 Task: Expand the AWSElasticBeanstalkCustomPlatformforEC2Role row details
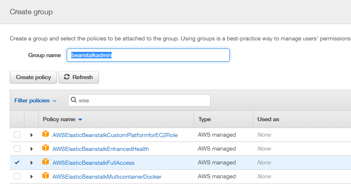(31, 135)
